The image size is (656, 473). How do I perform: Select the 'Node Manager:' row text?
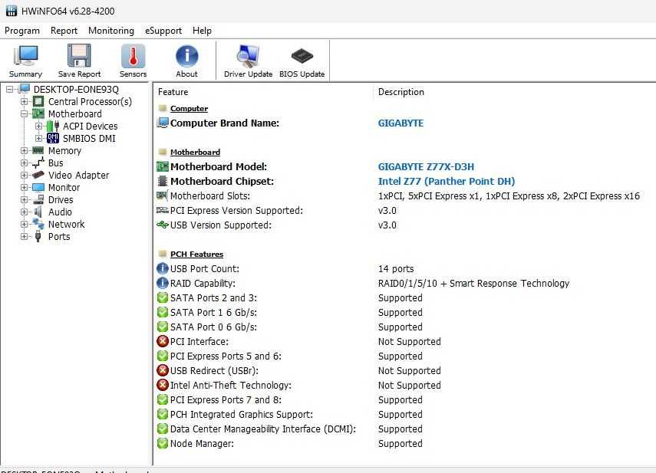click(x=202, y=444)
